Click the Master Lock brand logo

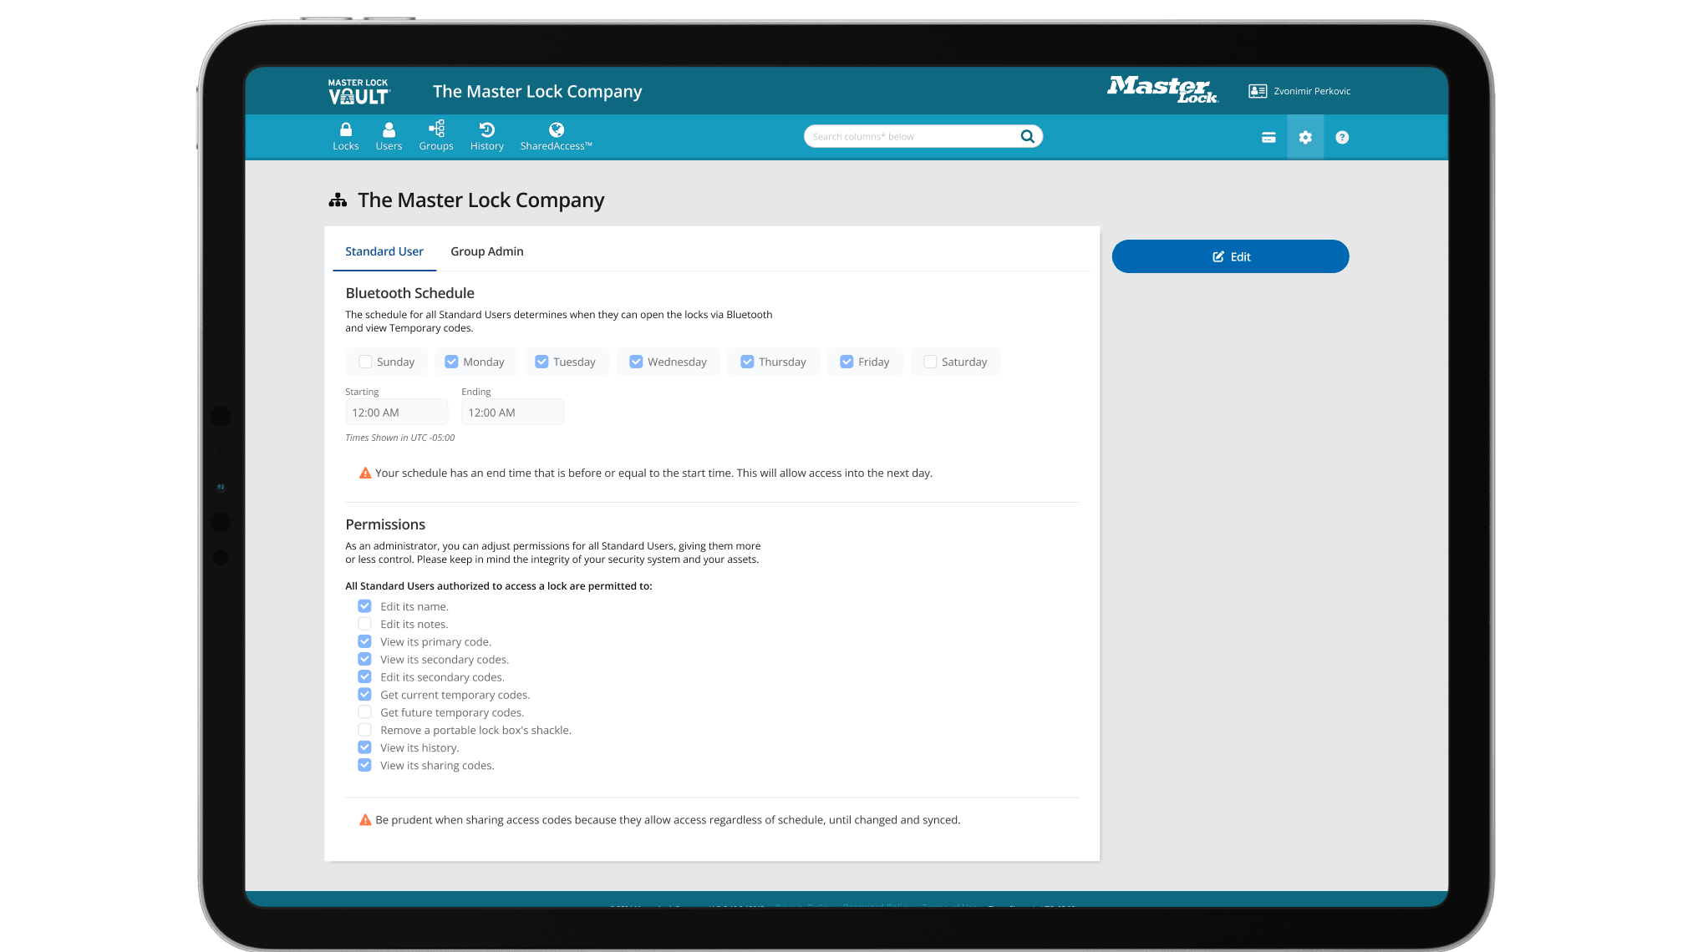(1162, 90)
